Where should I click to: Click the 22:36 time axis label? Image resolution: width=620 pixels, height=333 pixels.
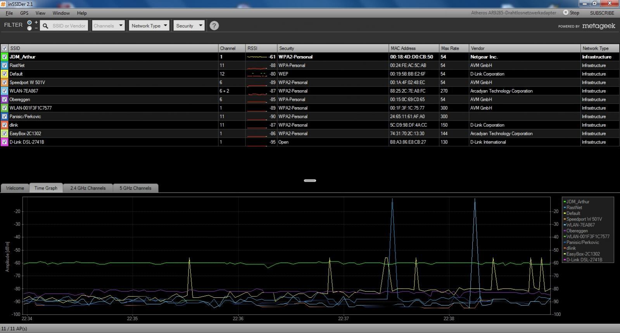tap(238, 319)
